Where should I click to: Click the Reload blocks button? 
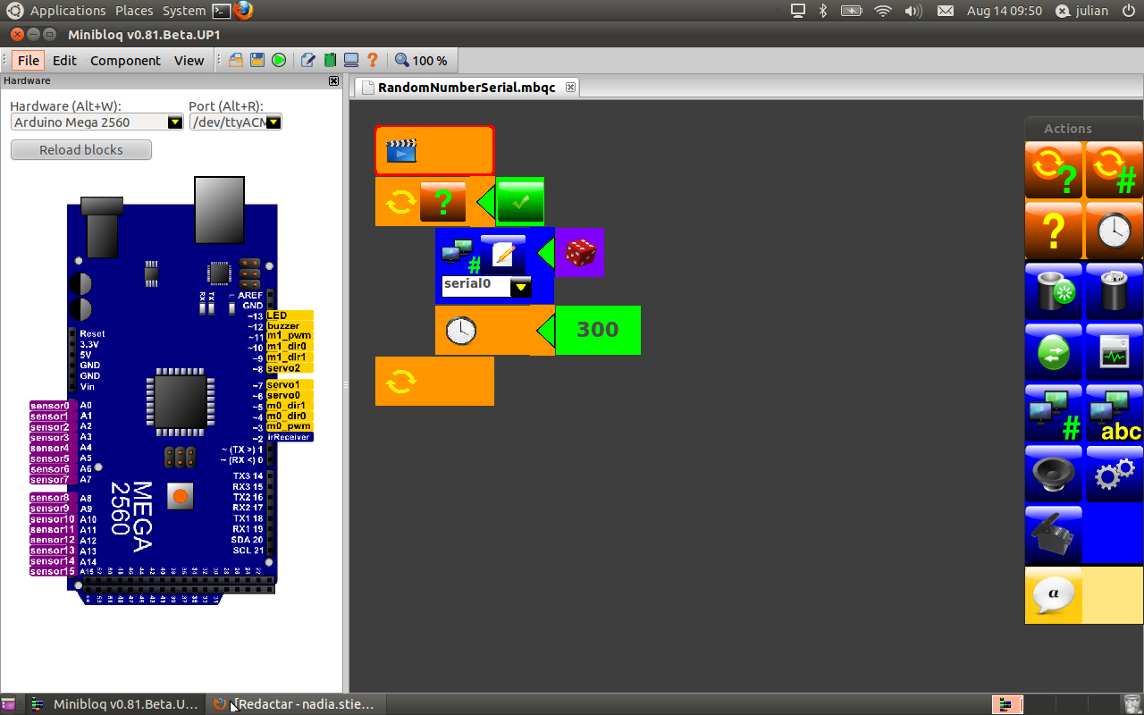point(81,149)
